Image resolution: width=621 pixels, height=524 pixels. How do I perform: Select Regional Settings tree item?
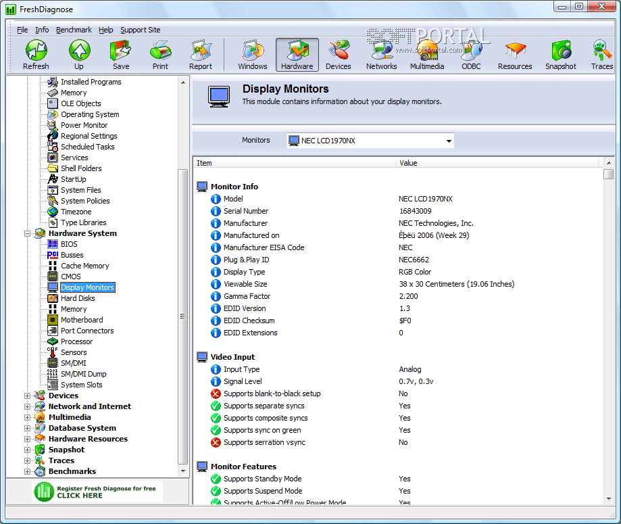[x=89, y=136]
